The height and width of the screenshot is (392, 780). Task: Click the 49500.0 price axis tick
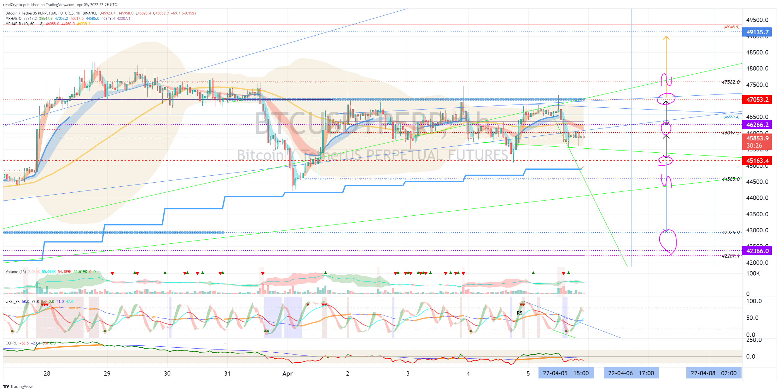click(757, 20)
